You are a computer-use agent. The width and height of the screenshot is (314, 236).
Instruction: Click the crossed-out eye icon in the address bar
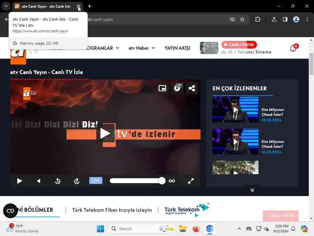click(x=232, y=19)
